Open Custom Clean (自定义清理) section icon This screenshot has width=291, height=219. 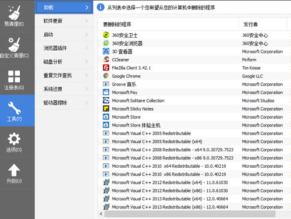14,44
